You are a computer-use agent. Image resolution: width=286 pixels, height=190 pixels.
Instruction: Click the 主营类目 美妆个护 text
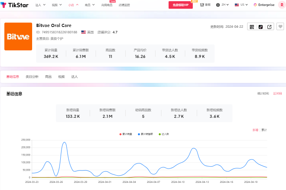tap(50, 38)
